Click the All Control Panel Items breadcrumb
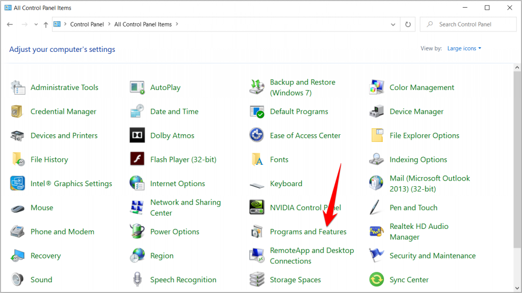 143,24
